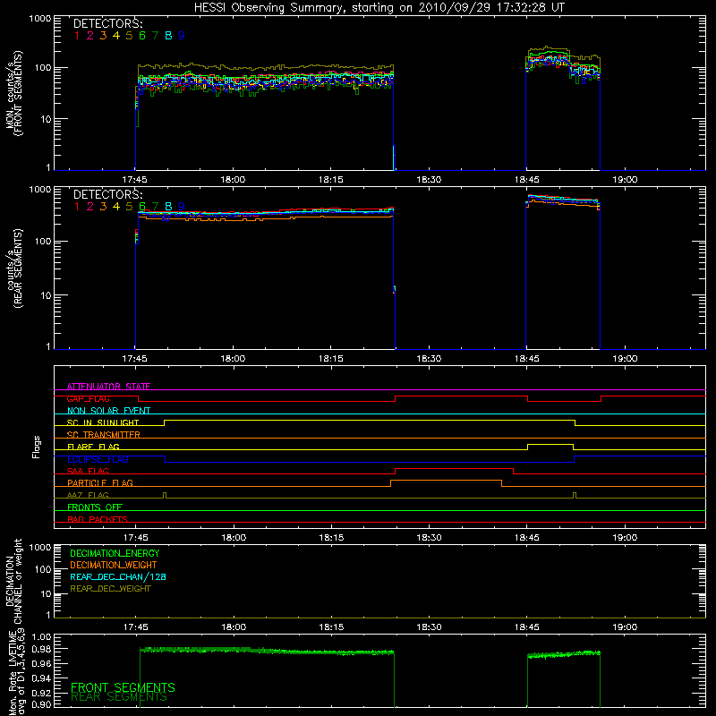The image size is (716, 716).
Task: Click the 18:30 tick label under the front segments plot
Action: click(x=429, y=180)
